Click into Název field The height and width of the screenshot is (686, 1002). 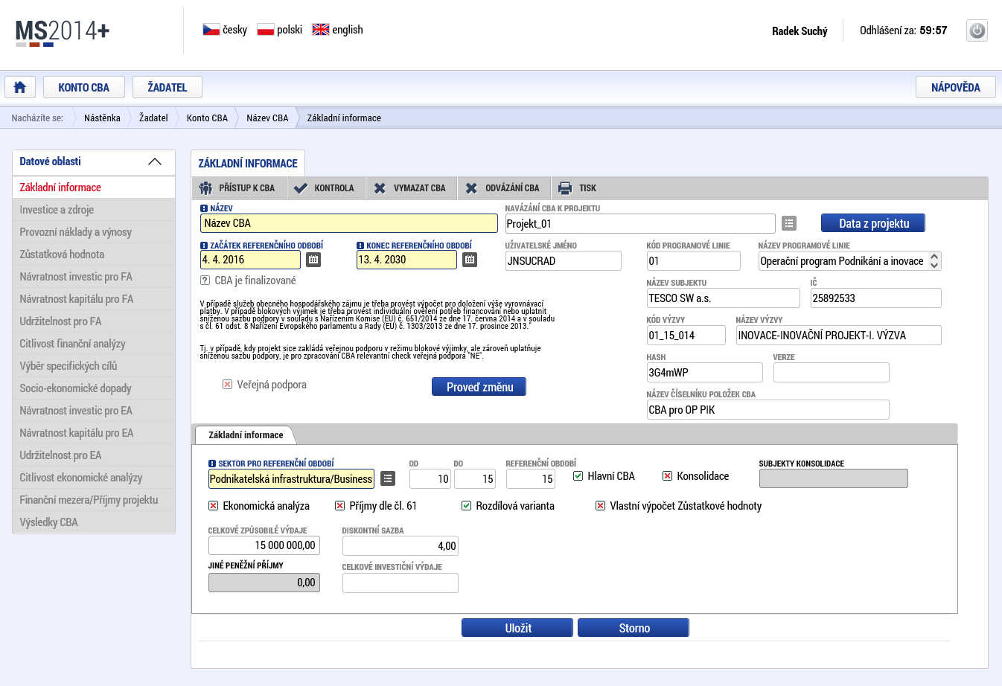349,223
